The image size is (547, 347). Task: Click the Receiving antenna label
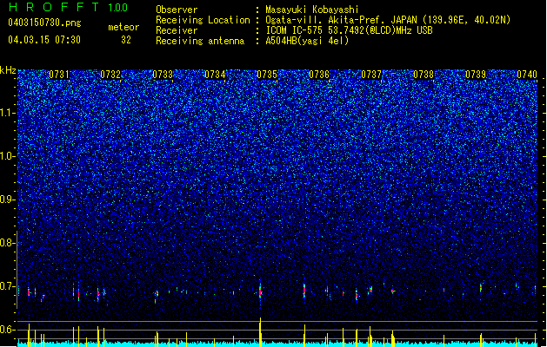200,41
